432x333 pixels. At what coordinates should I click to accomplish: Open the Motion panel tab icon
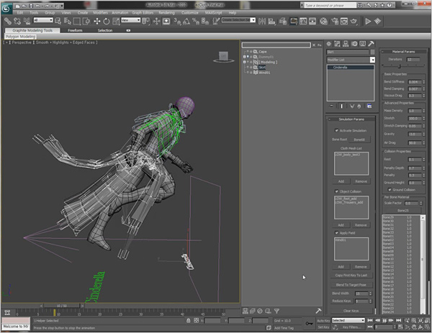coord(354,44)
